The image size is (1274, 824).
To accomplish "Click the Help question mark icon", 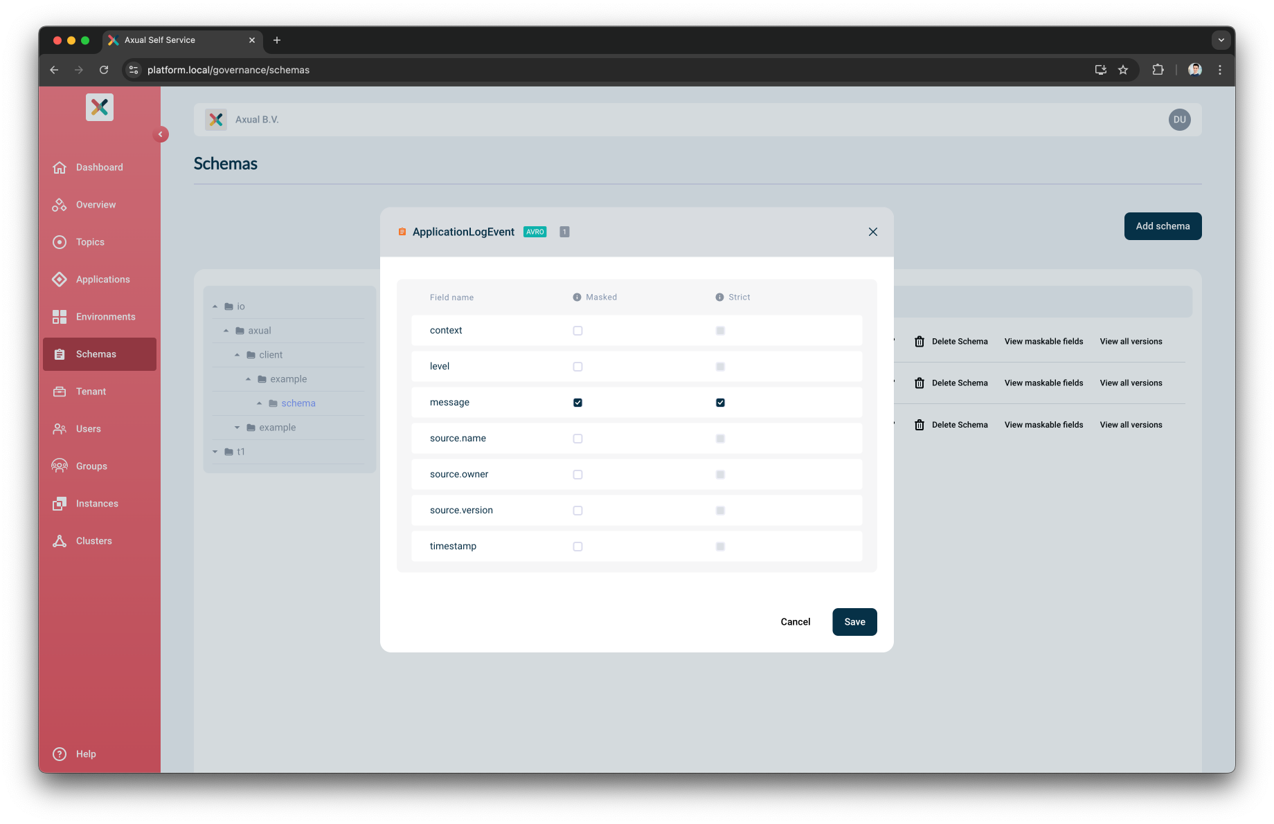I will [x=60, y=754].
